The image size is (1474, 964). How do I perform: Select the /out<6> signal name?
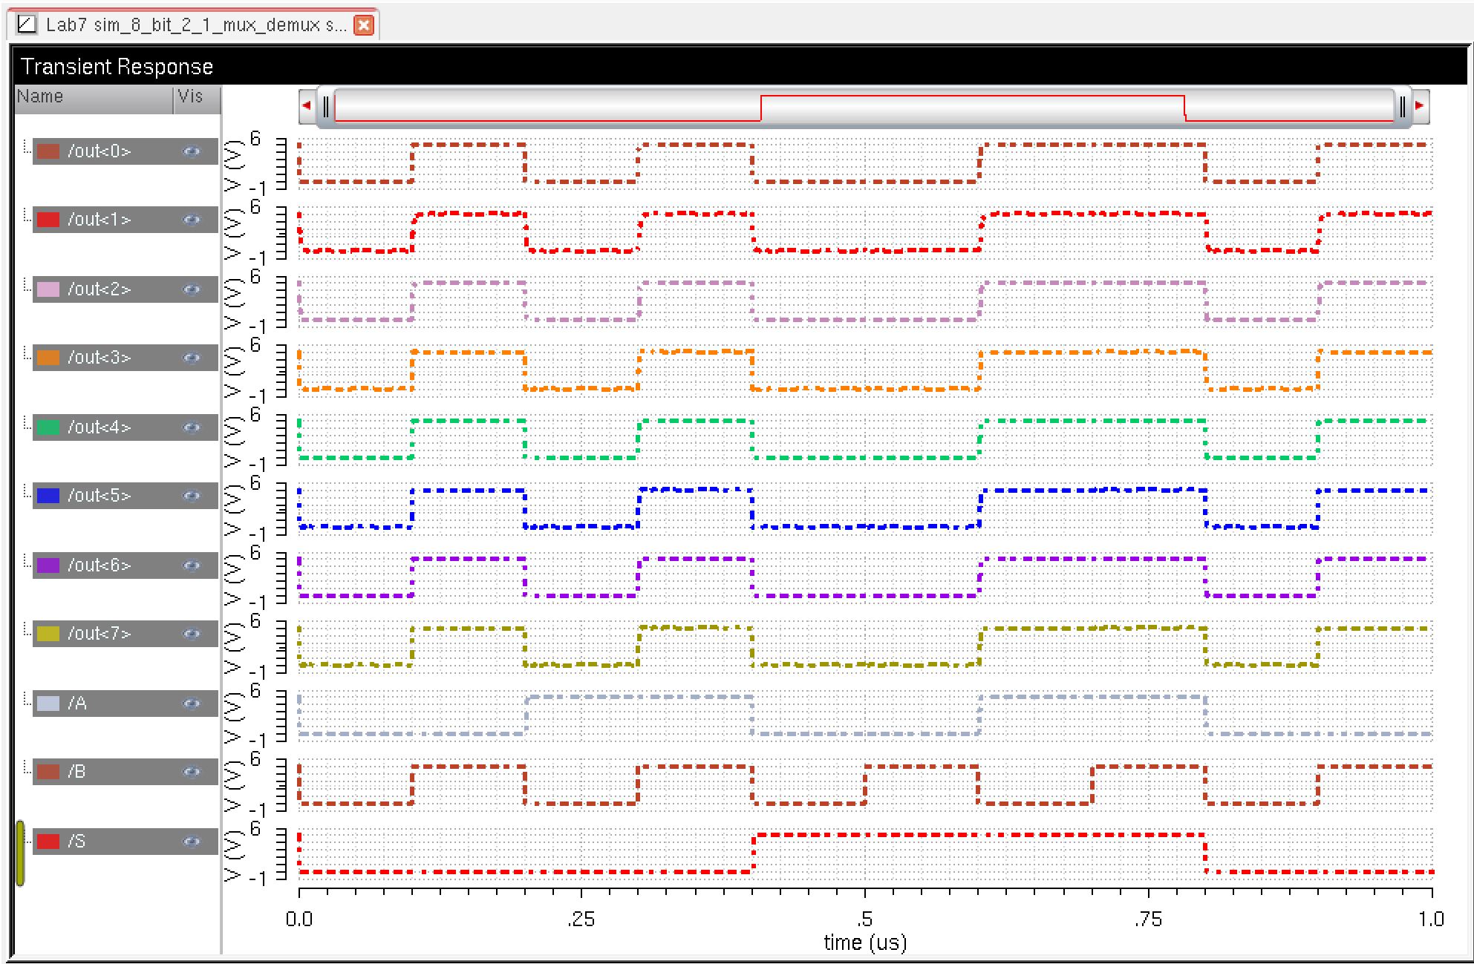tap(100, 565)
